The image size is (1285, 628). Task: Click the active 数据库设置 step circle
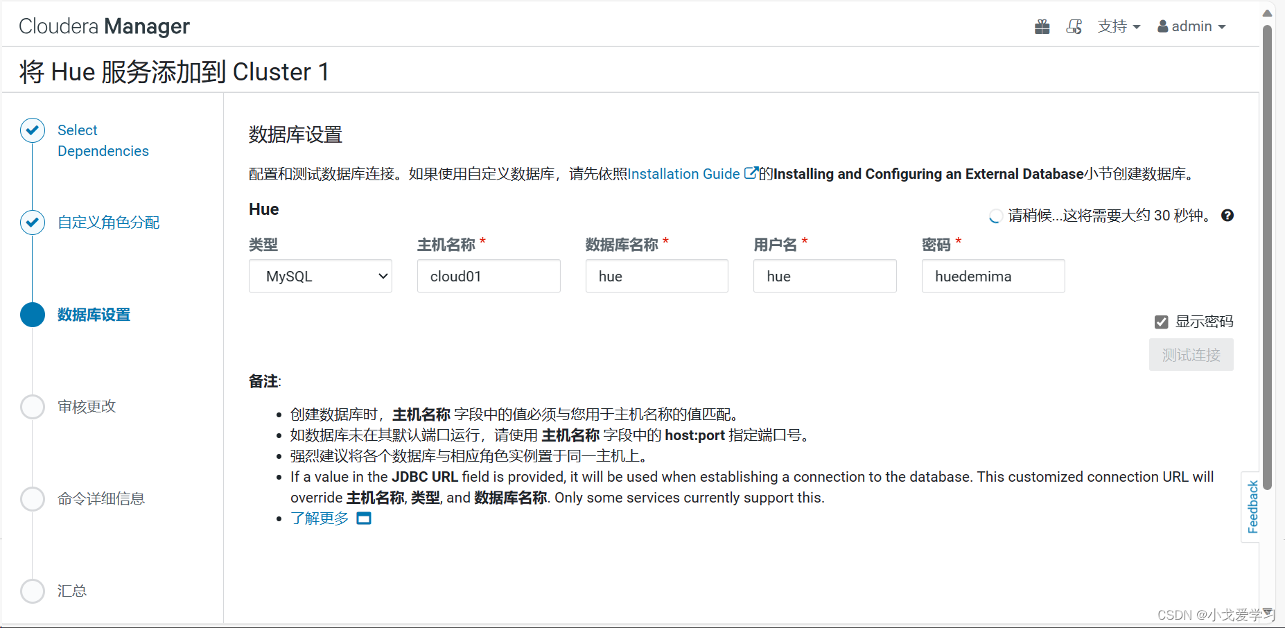[33, 315]
